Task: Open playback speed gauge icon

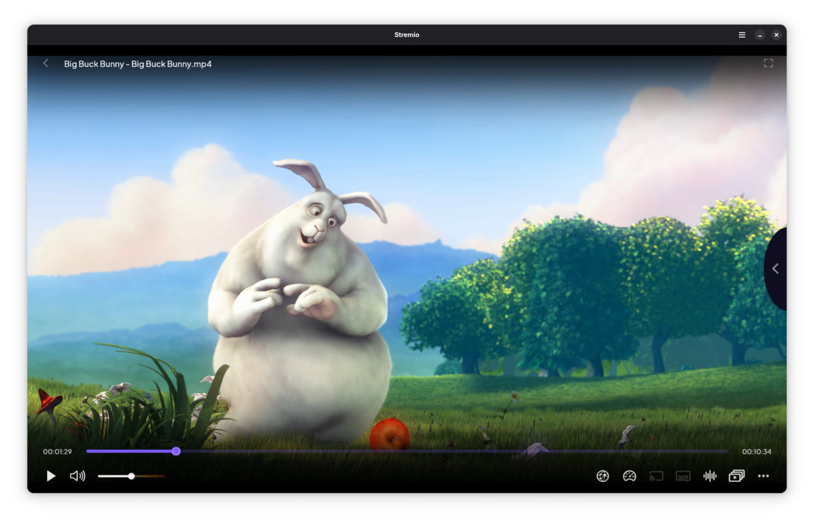Action: click(x=629, y=476)
